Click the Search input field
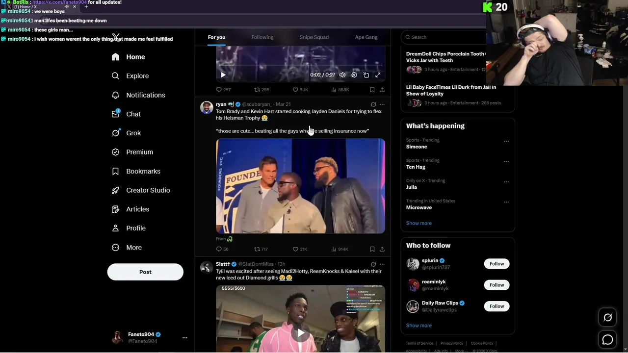This screenshot has height=353, width=628. (444, 37)
